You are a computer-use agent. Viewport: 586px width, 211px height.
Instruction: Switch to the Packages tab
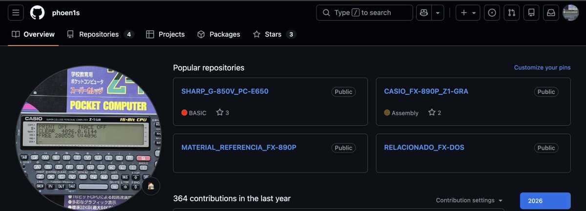(x=218, y=34)
